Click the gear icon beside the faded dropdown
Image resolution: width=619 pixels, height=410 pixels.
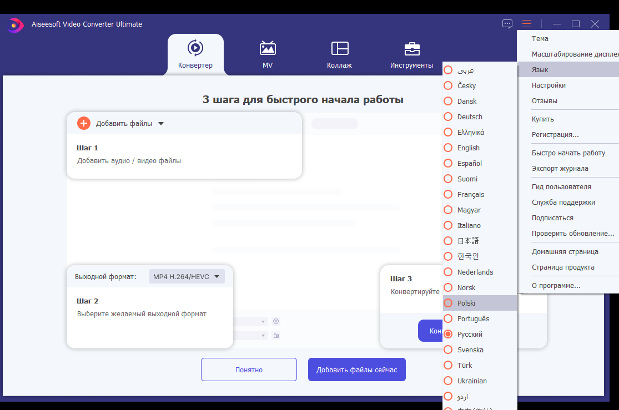pos(276,321)
